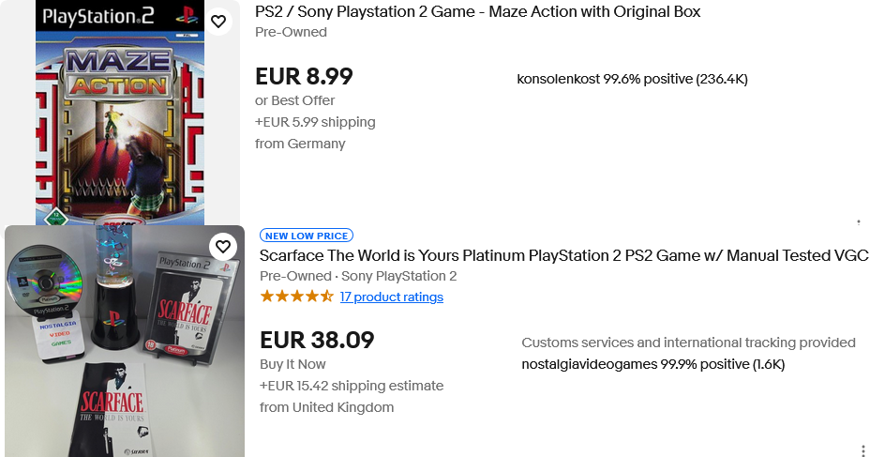Viewport: 870px width, 457px height.
Task: Click the star rating for Scarface
Action: (296, 297)
